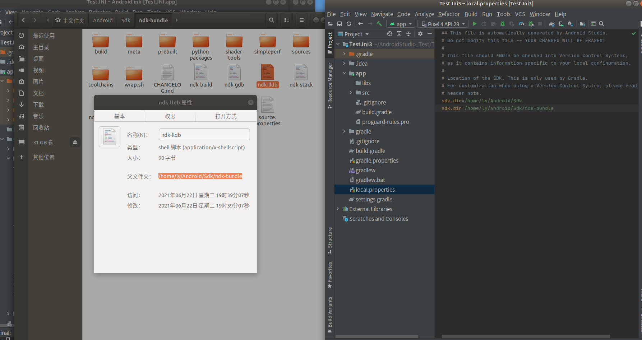Expand the gradle folder in the tree
The image size is (642, 340).
tap(344, 131)
